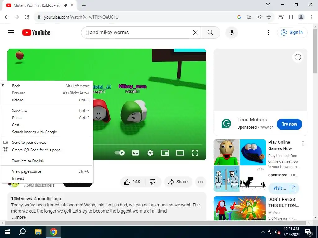The height and width of the screenshot is (238, 318).
Task: Click ad info icon in sponsored panel
Action: pos(298,57)
